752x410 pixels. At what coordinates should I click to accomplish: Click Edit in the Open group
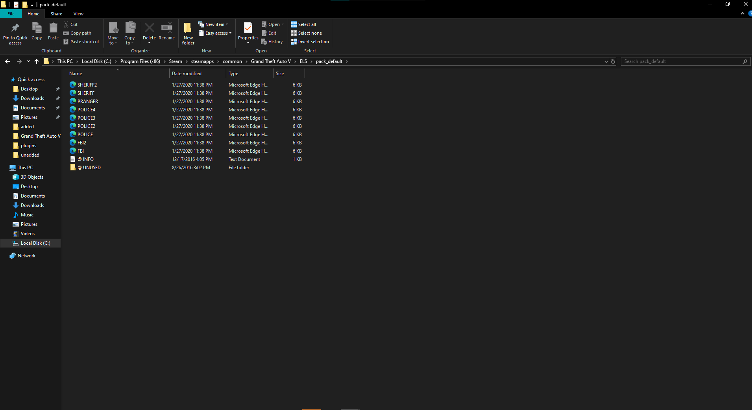point(269,33)
